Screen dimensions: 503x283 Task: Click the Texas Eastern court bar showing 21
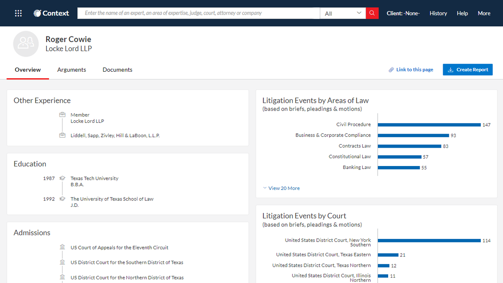pyautogui.click(x=388, y=255)
